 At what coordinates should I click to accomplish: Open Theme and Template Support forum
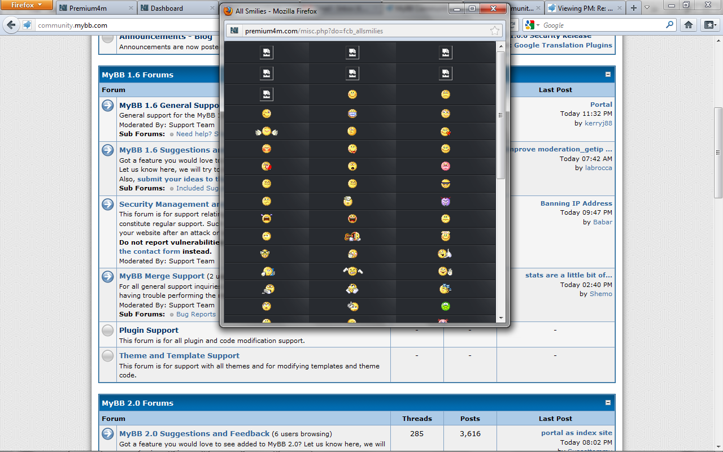179,355
